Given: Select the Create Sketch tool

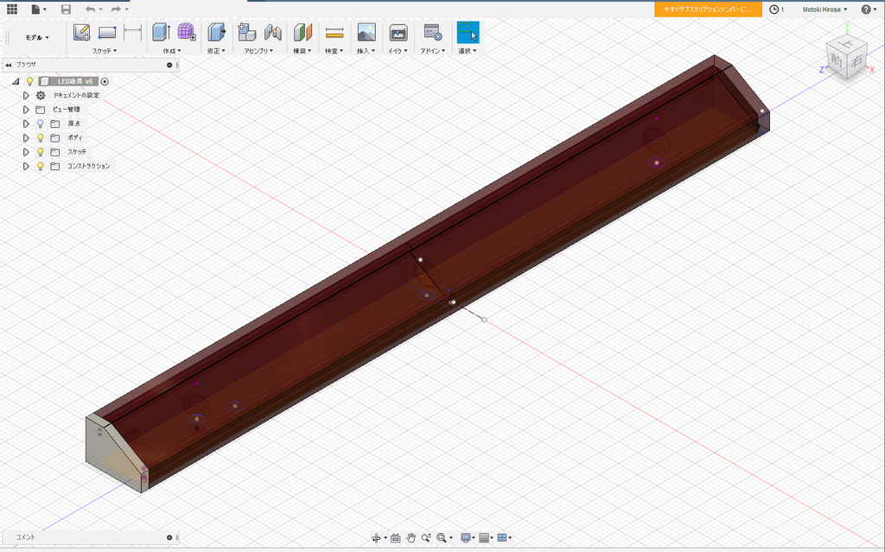Looking at the screenshot, I should click(82, 33).
